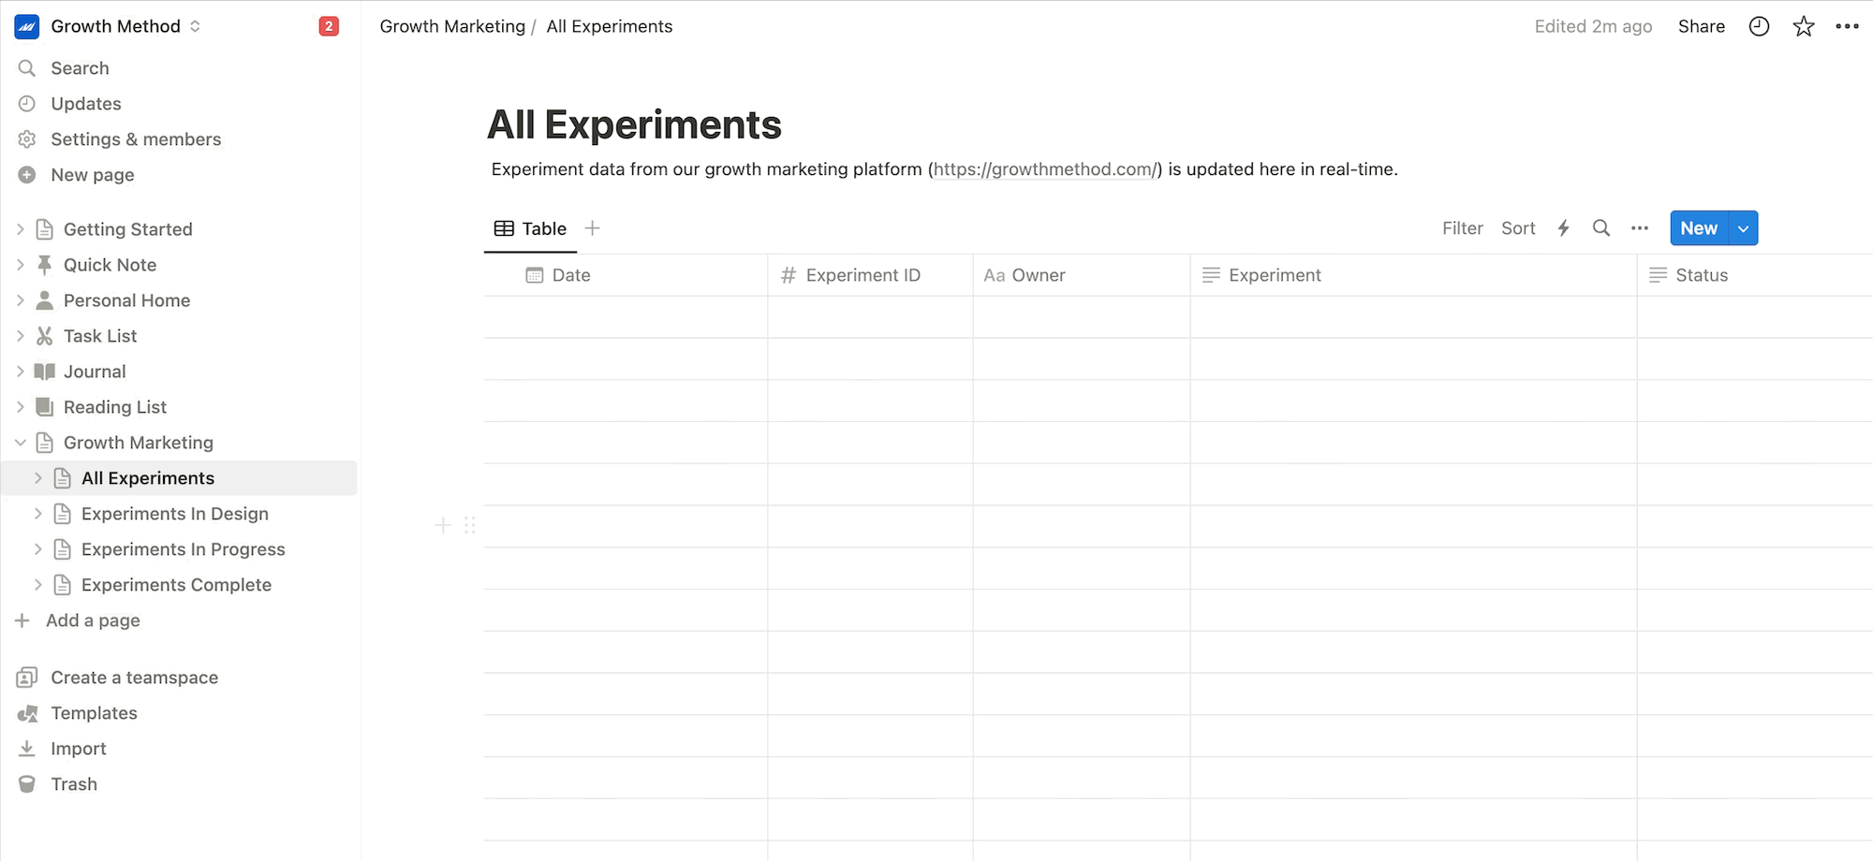The image size is (1873, 861).
Task: Open Trash in the sidebar
Action: point(74,784)
